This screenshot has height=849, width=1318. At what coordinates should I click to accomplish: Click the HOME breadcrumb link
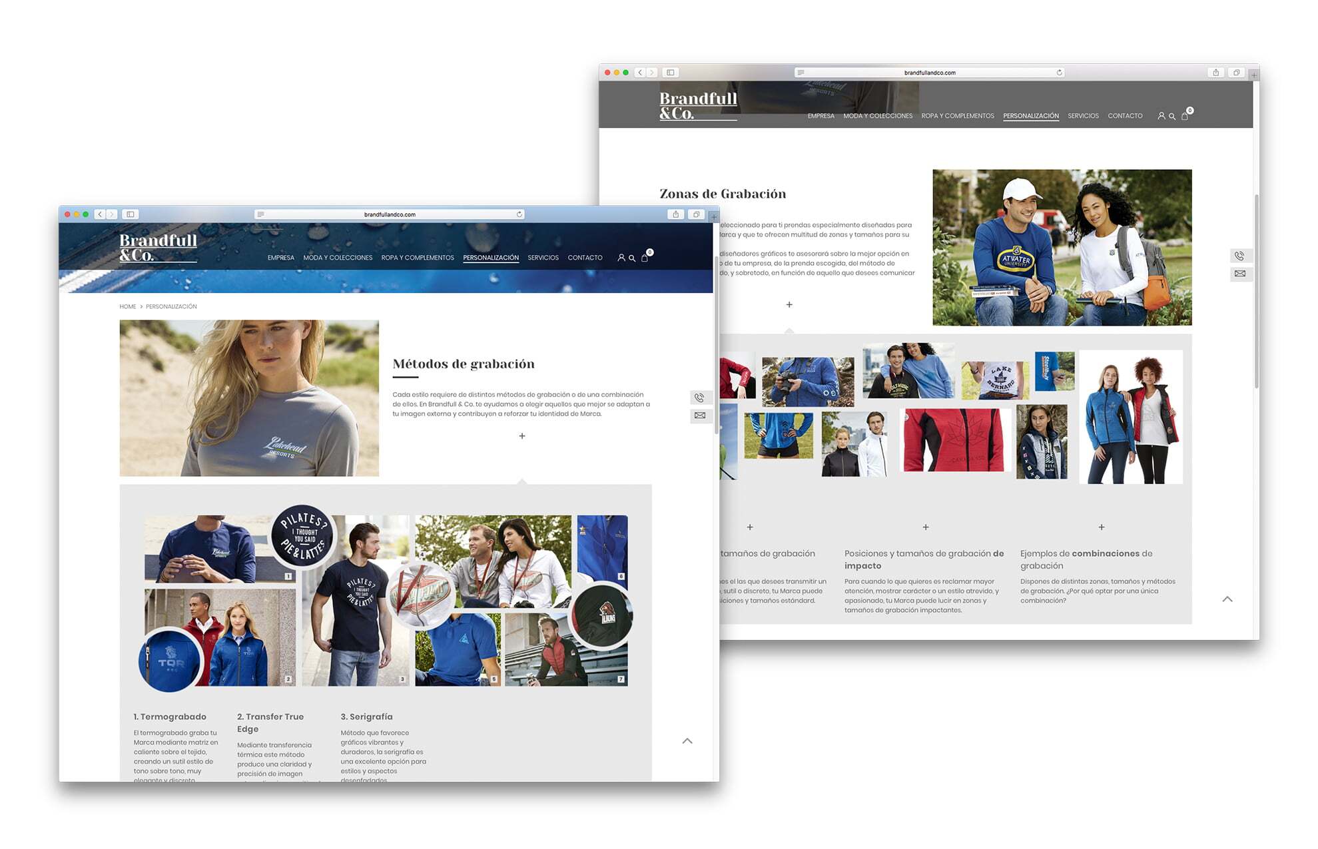point(128,306)
